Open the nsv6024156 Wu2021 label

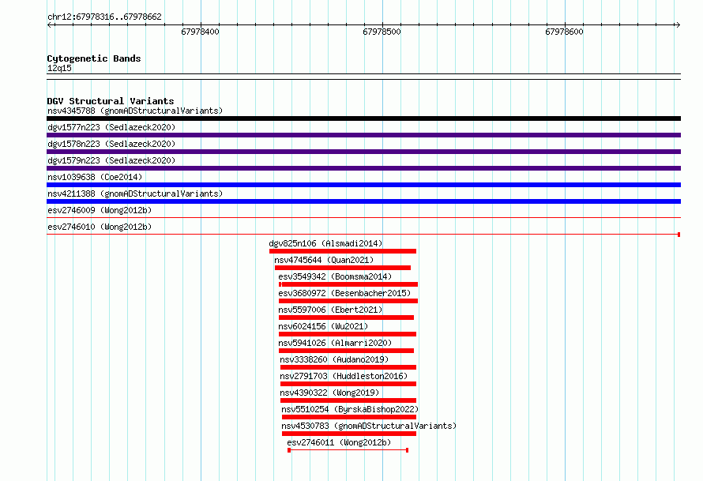(x=323, y=326)
